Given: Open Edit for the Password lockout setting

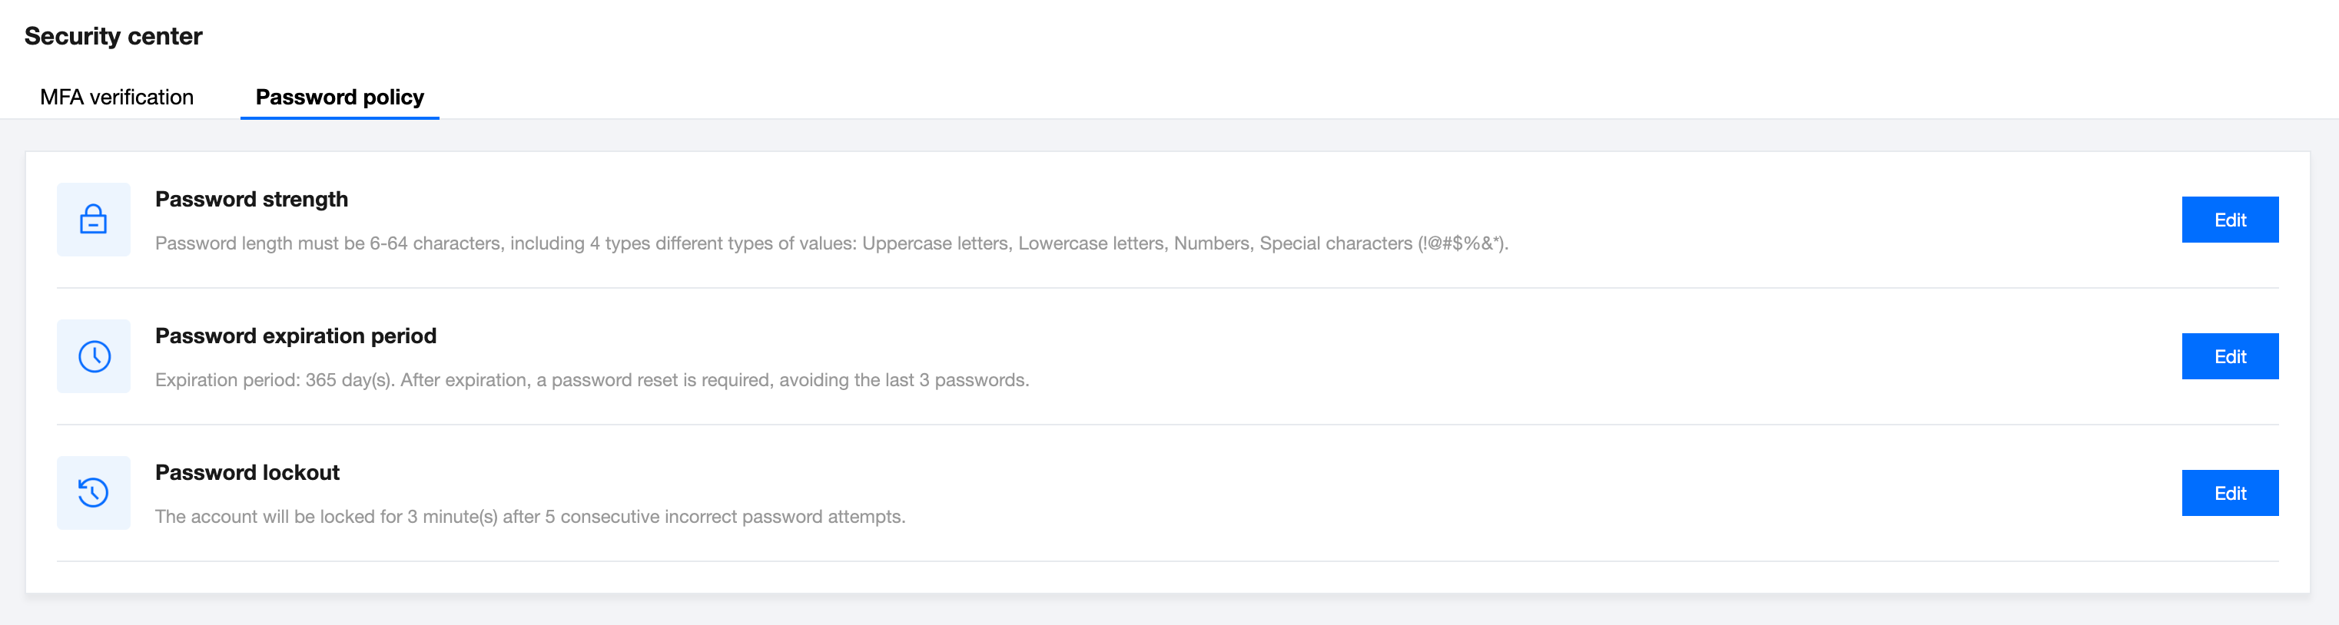Looking at the screenshot, I should (2229, 493).
